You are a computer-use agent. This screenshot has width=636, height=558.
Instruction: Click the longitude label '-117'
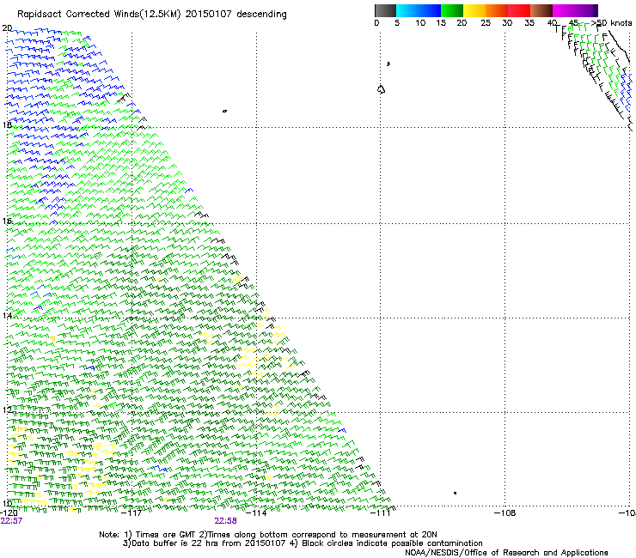coord(132,513)
